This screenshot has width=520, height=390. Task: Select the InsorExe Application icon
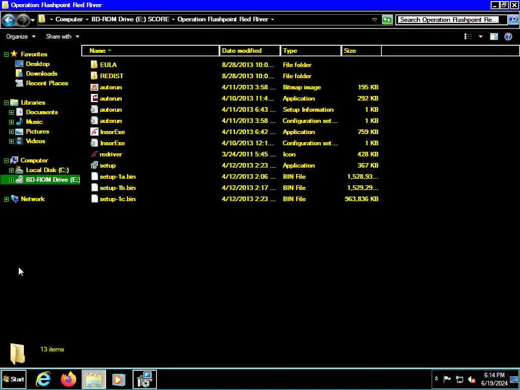(x=94, y=132)
